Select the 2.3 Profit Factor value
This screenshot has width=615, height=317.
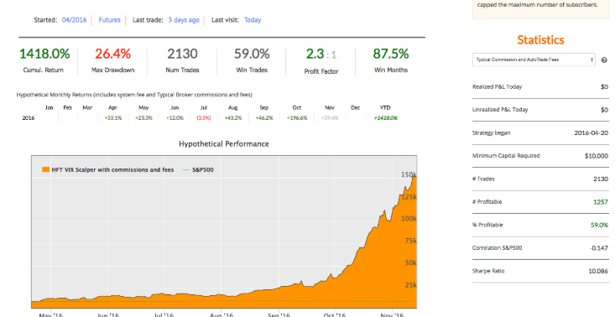click(315, 54)
